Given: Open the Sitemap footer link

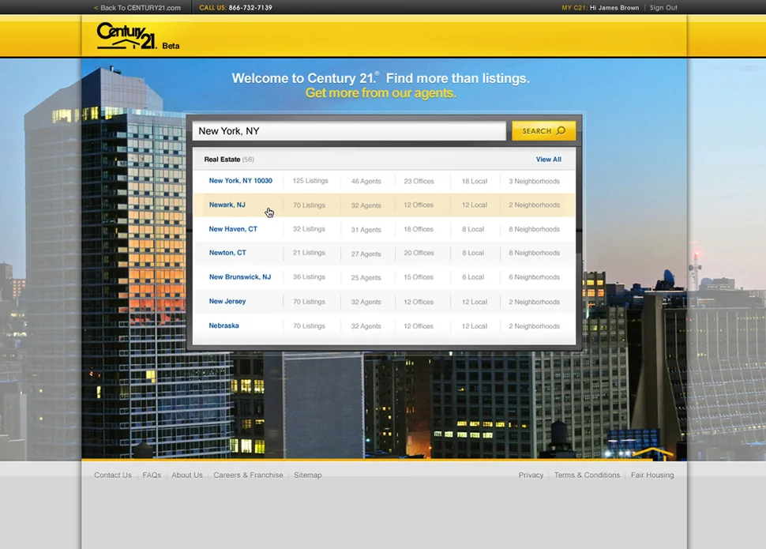Looking at the screenshot, I should pos(308,476).
